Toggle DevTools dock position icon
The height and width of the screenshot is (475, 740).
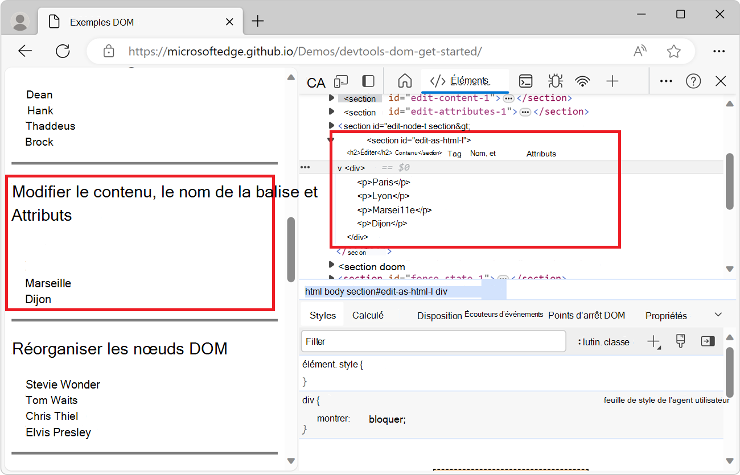pos(367,81)
